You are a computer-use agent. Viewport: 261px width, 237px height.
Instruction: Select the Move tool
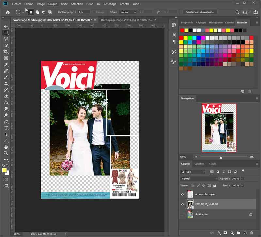(x=6, y=26)
